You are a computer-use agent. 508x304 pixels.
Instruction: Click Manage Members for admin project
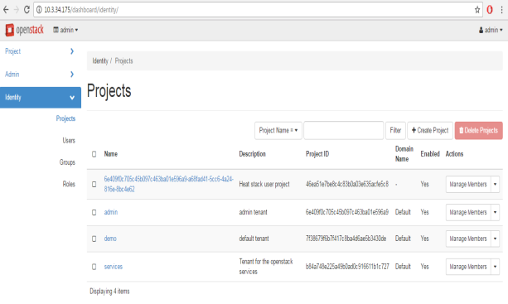[x=468, y=212]
